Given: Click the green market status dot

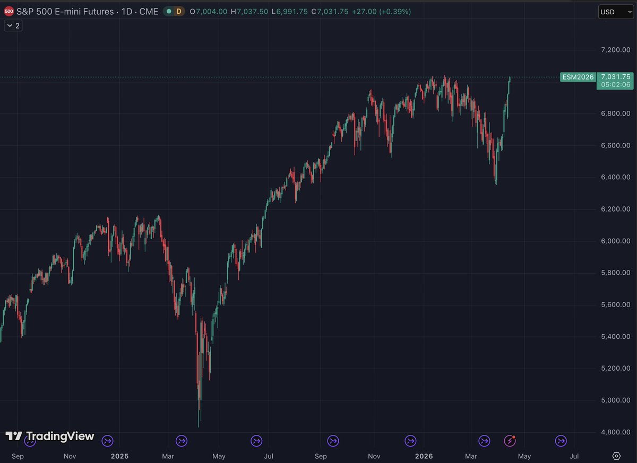Looking at the screenshot, I should [168, 11].
